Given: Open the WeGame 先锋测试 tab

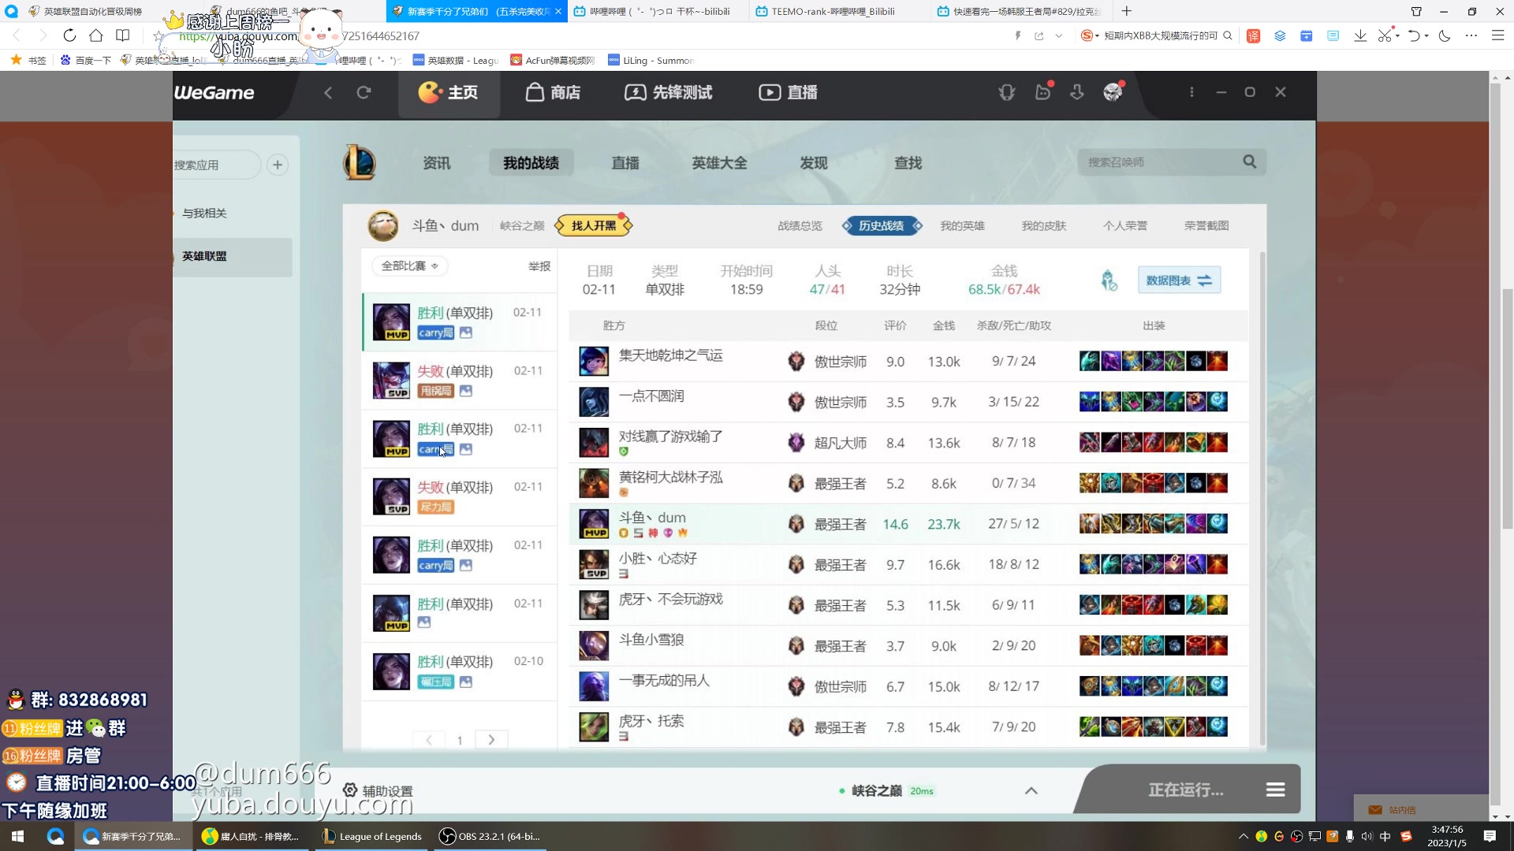Looking at the screenshot, I should [x=669, y=93].
